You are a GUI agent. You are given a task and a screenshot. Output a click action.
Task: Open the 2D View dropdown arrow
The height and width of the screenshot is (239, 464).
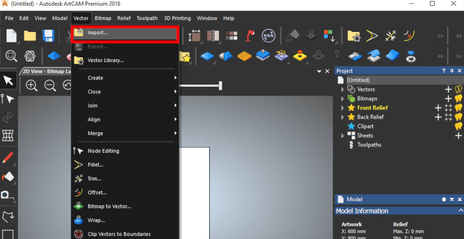pos(319,71)
